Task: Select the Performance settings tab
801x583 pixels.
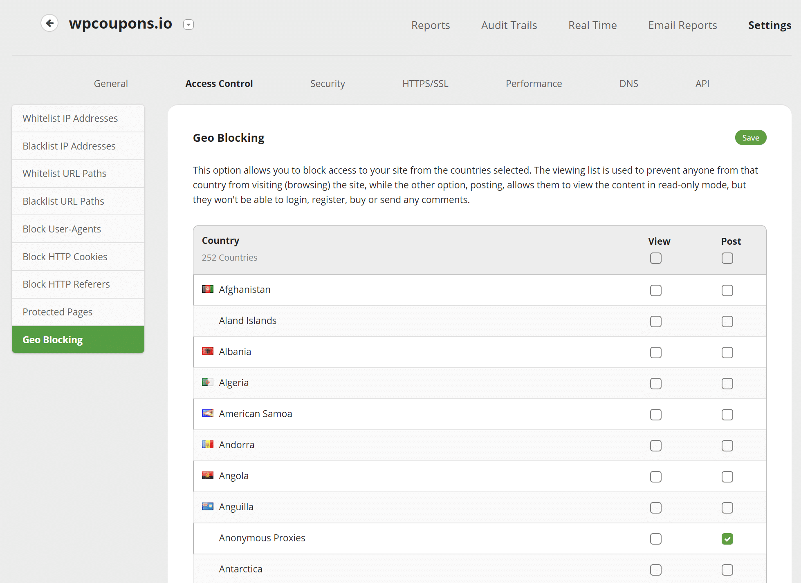Action: point(534,83)
